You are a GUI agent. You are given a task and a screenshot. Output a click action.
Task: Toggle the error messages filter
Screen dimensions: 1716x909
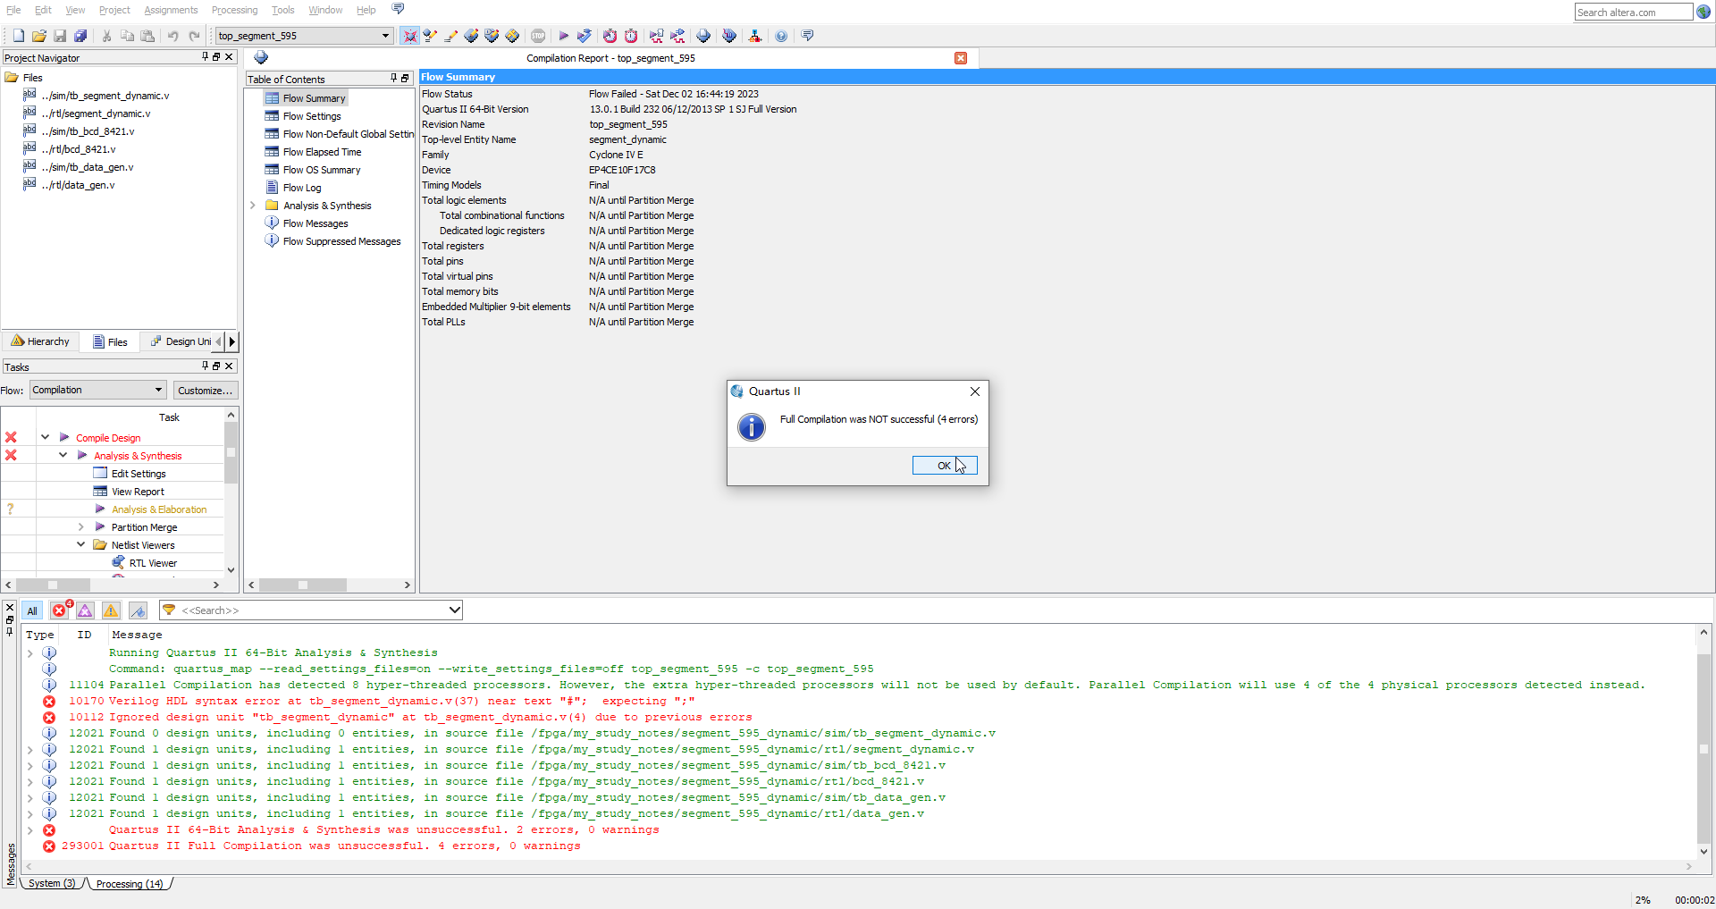(59, 610)
